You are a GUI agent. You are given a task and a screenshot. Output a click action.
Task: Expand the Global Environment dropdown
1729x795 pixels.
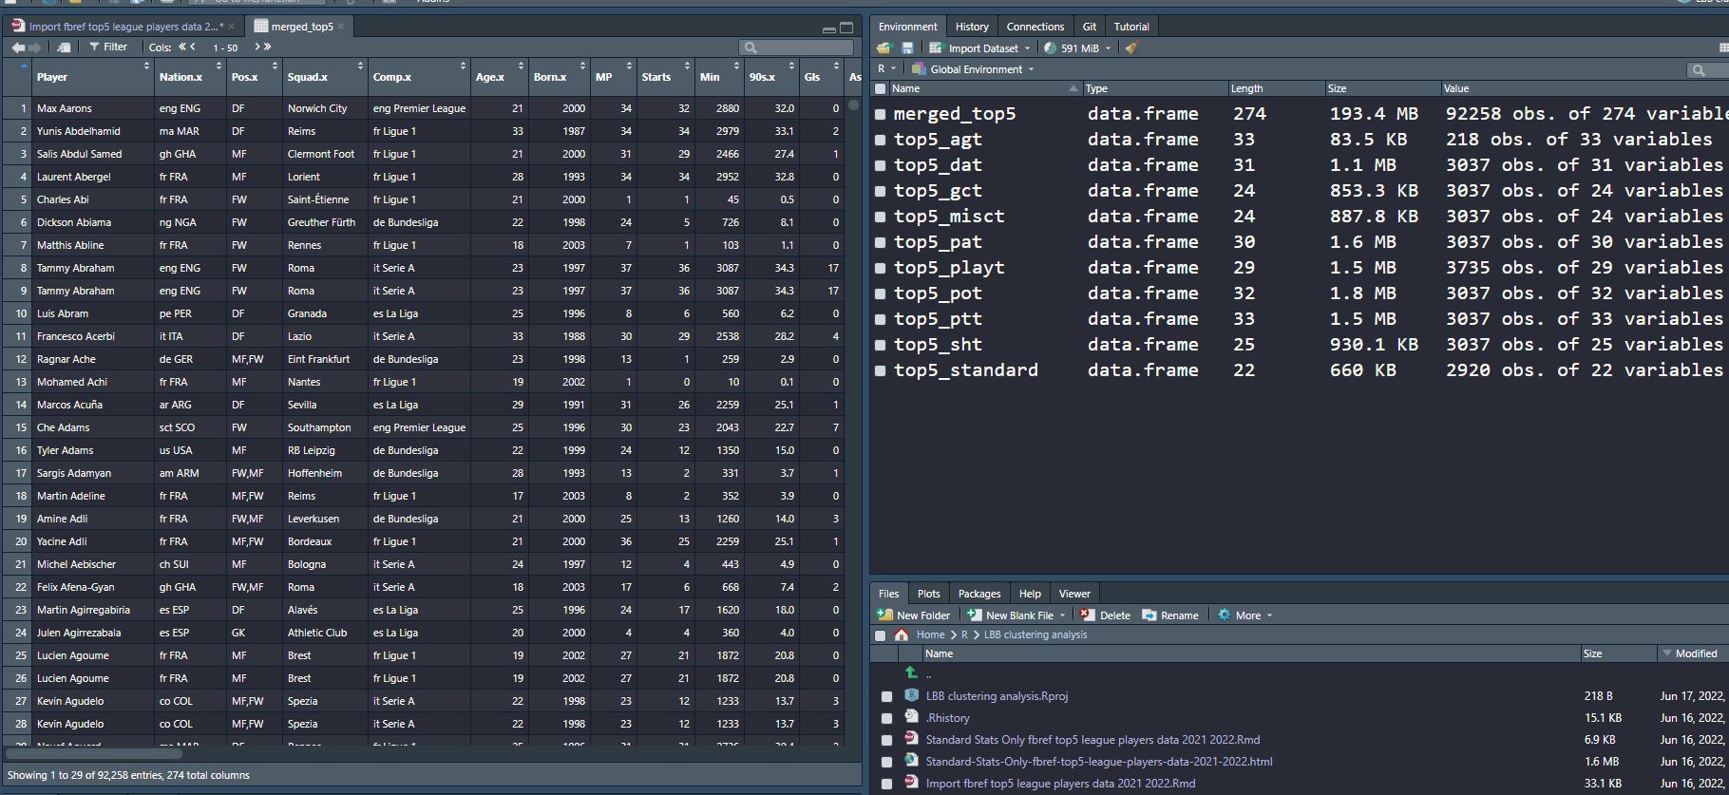pyautogui.click(x=973, y=69)
